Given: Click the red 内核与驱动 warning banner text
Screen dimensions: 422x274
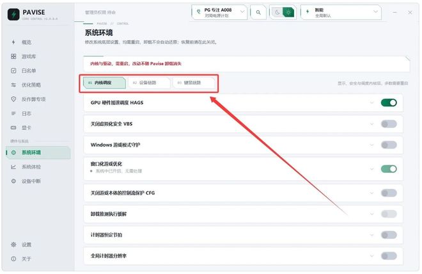Looking at the screenshot, I should coord(136,63).
